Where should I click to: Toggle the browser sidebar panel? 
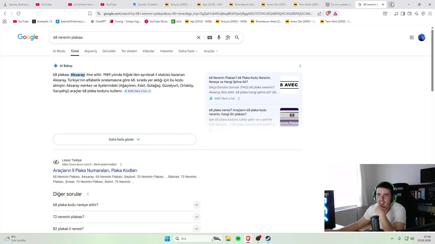click(x=403, y=14)
